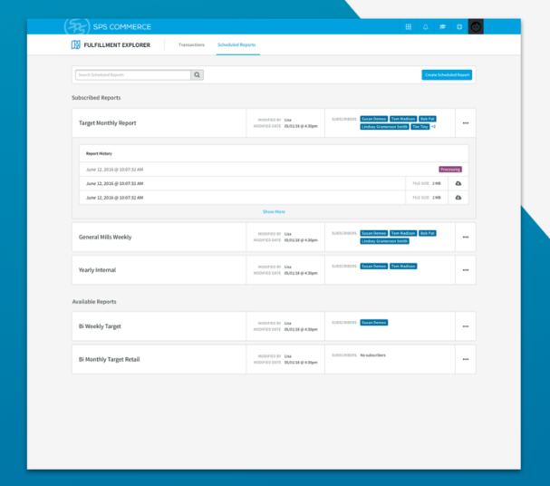Select the General Mills Weekly title
This screenshot has height=486, width=550.
[x=105, y=238]
